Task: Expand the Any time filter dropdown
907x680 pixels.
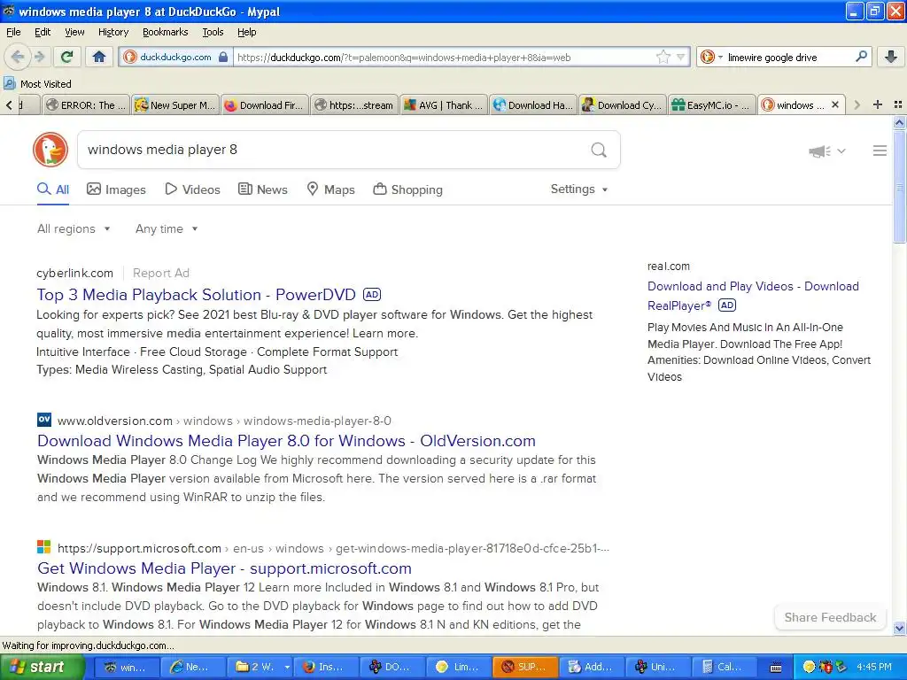Action: [167, 229]
